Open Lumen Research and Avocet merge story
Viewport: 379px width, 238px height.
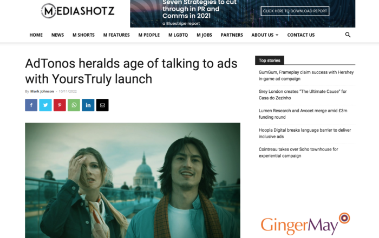(303, 114)
